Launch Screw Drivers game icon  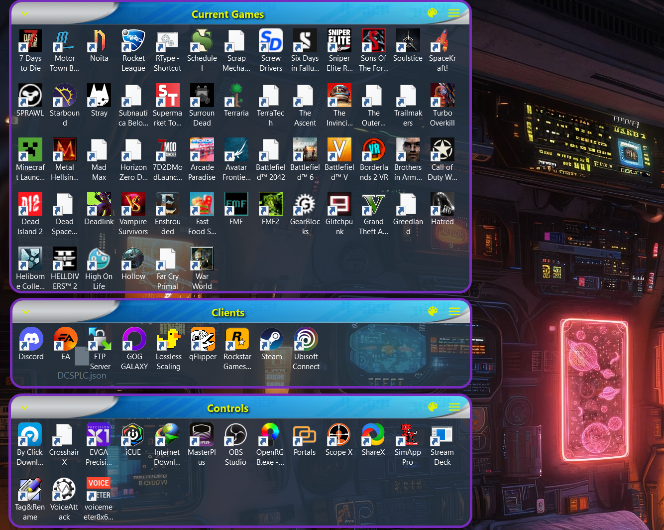click(x=271, y=41)
